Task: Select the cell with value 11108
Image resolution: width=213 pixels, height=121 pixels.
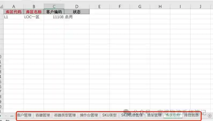Action: tap(54, 17)
